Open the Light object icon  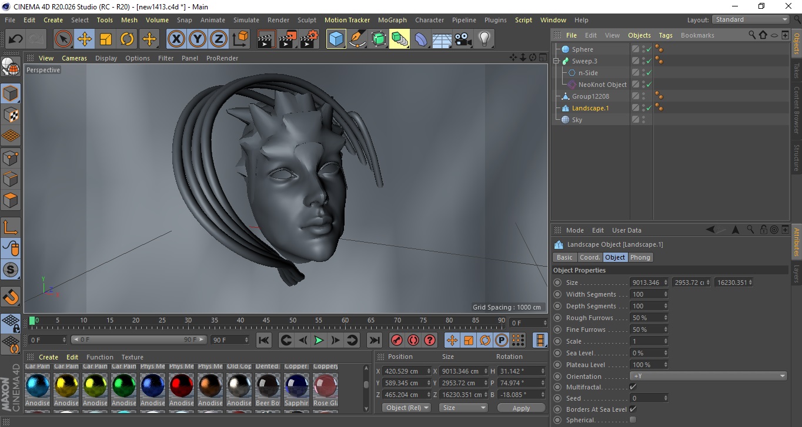tap(484, 39)
